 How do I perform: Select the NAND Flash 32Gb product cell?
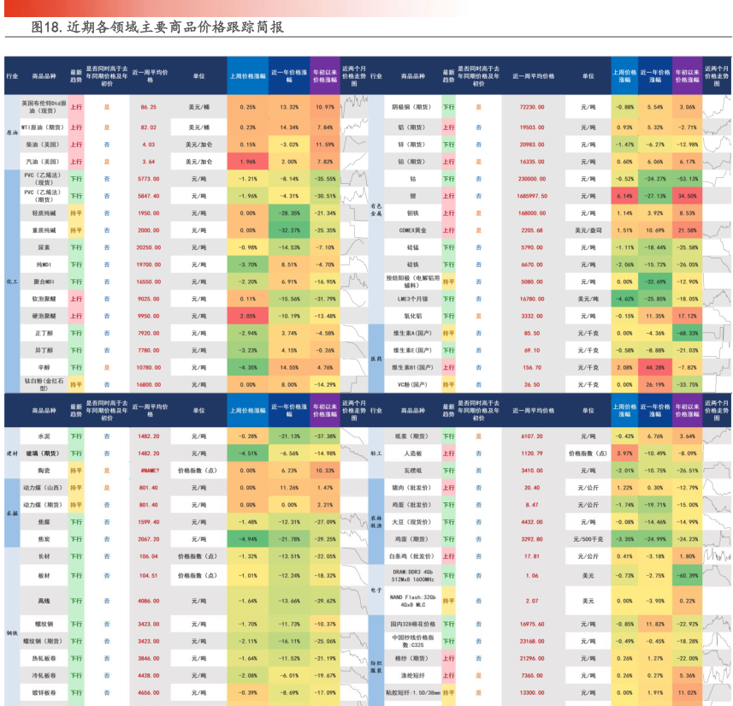click(x=412, y=601)
